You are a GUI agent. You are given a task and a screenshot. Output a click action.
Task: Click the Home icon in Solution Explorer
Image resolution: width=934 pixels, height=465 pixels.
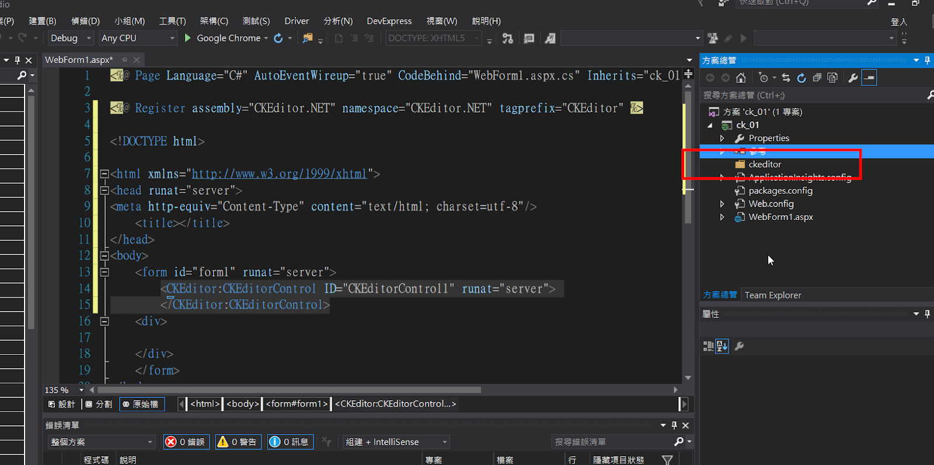[741, 78]
